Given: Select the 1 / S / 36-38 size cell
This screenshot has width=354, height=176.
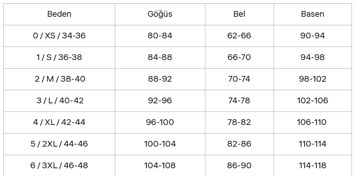Looking at the screenshot, I should (x=59, y=58).
